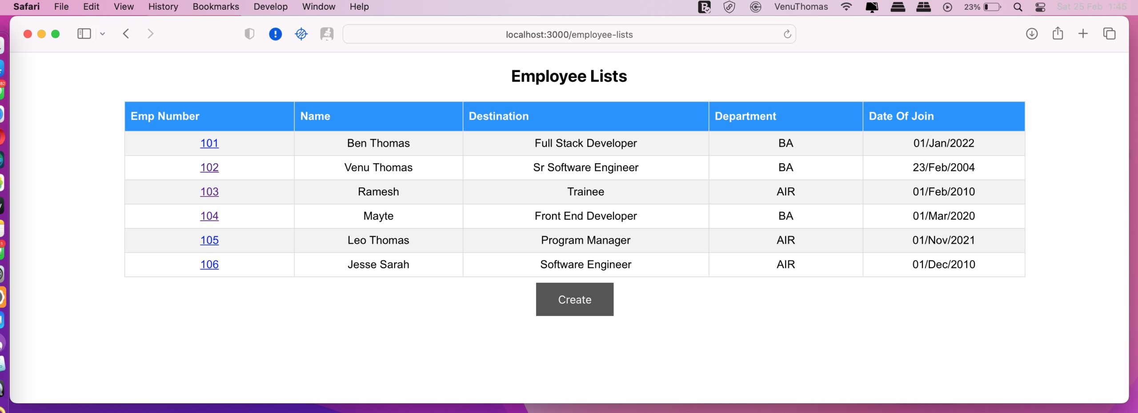Click the Emp Number column header
This screenshot has width=1138, height=413.
[209, 116]
